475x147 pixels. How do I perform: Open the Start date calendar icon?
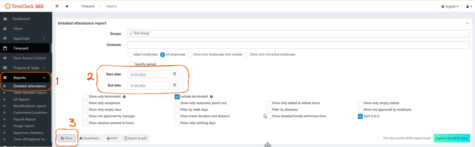tap(174, 74)
